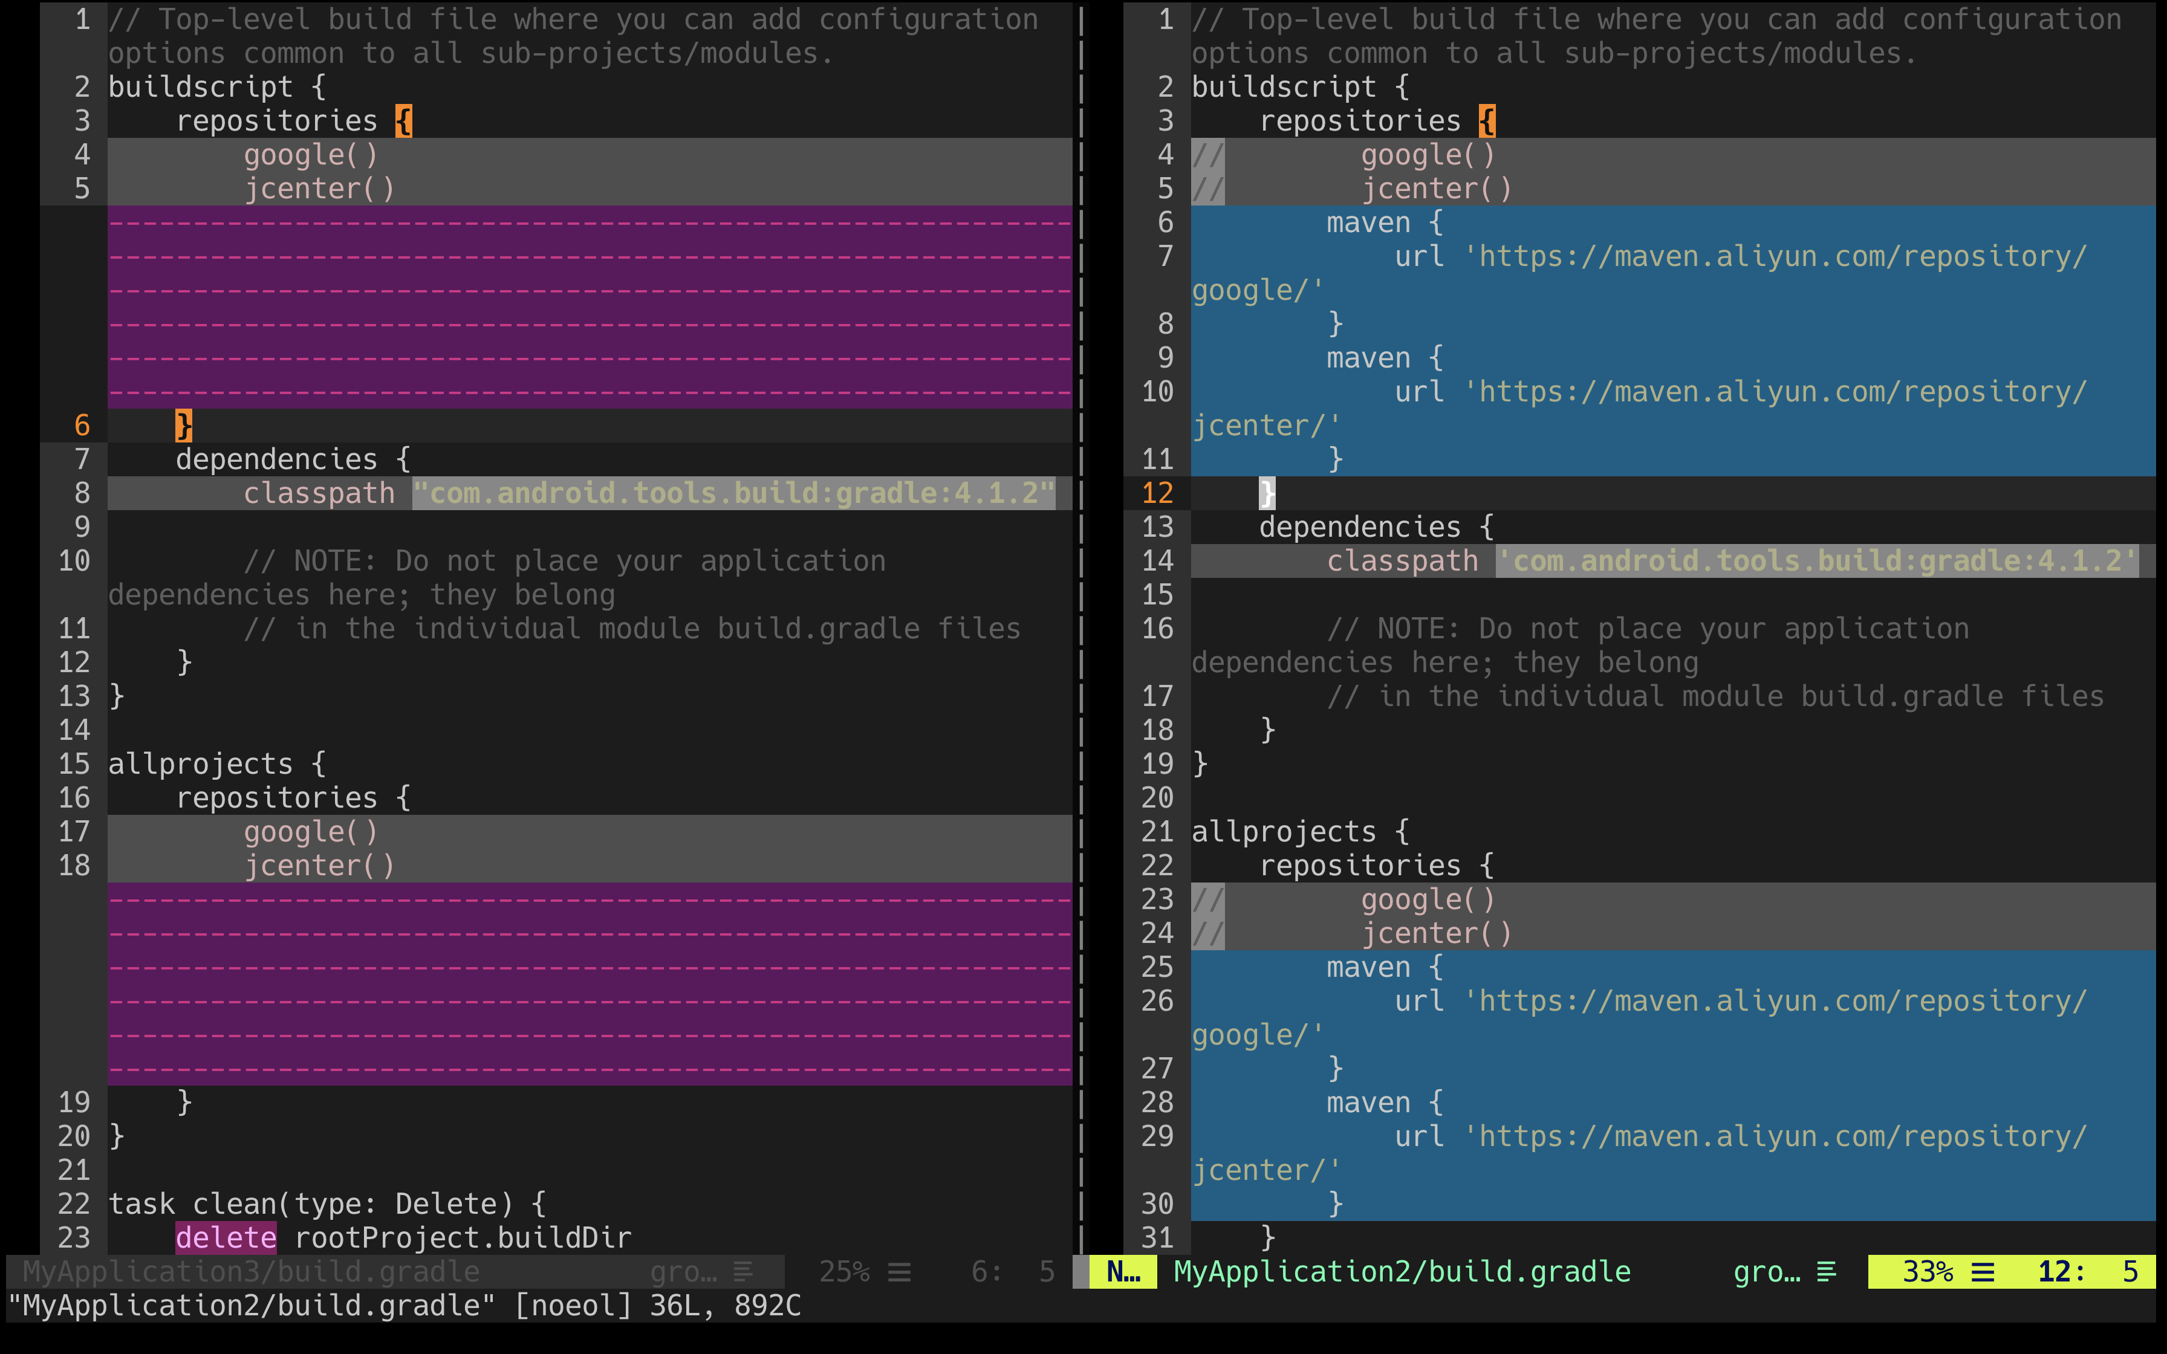
Task: Click the highlighted orange opening brace on left line 3
Action: [404, 121]
